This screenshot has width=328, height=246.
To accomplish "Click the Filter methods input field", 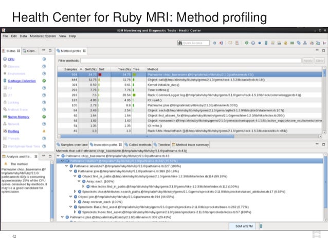I will click(x=191, y=61).
